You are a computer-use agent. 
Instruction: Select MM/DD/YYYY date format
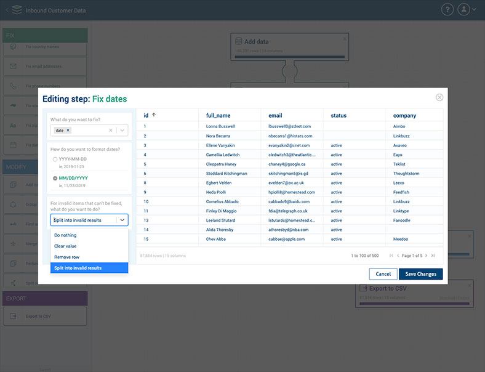[x=54, y=178]
